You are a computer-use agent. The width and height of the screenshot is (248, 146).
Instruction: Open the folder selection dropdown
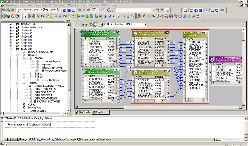[59, 10]
